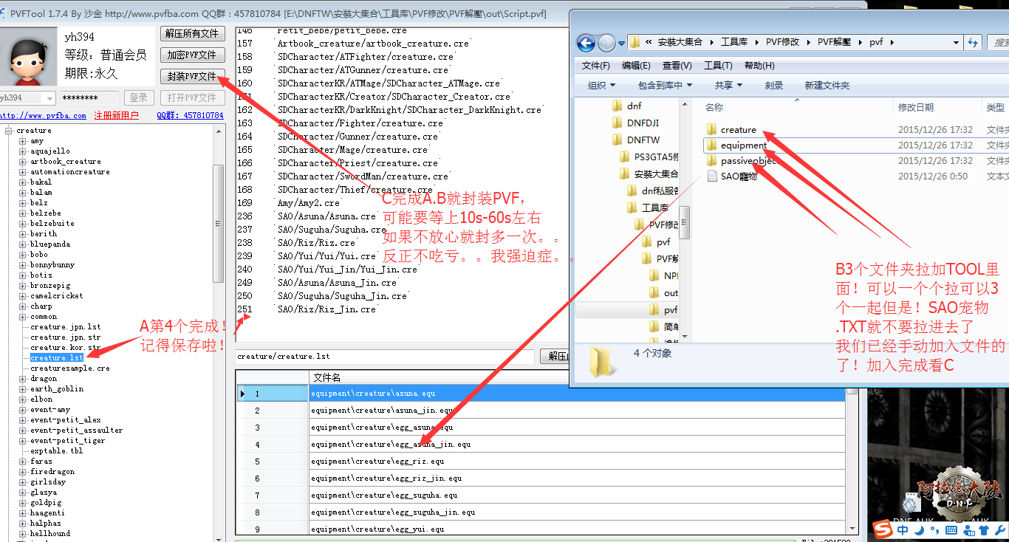Image resolution: width=1009 pixels, height=542 pixels.
Task: Open the 工具(T) menu in Explorer
Action: [x=718, y=66]
